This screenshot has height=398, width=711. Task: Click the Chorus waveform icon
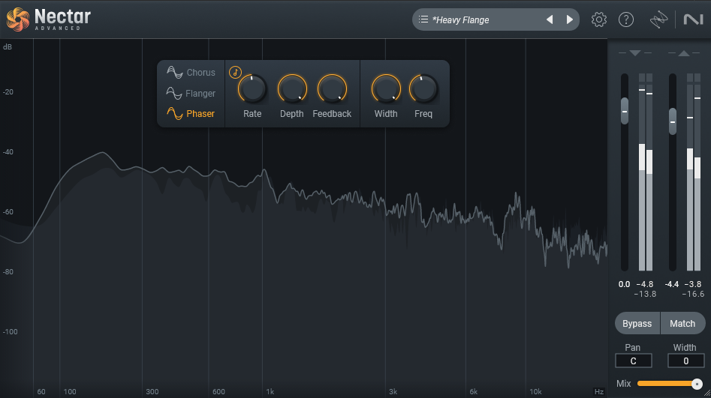tap(175, 72)
